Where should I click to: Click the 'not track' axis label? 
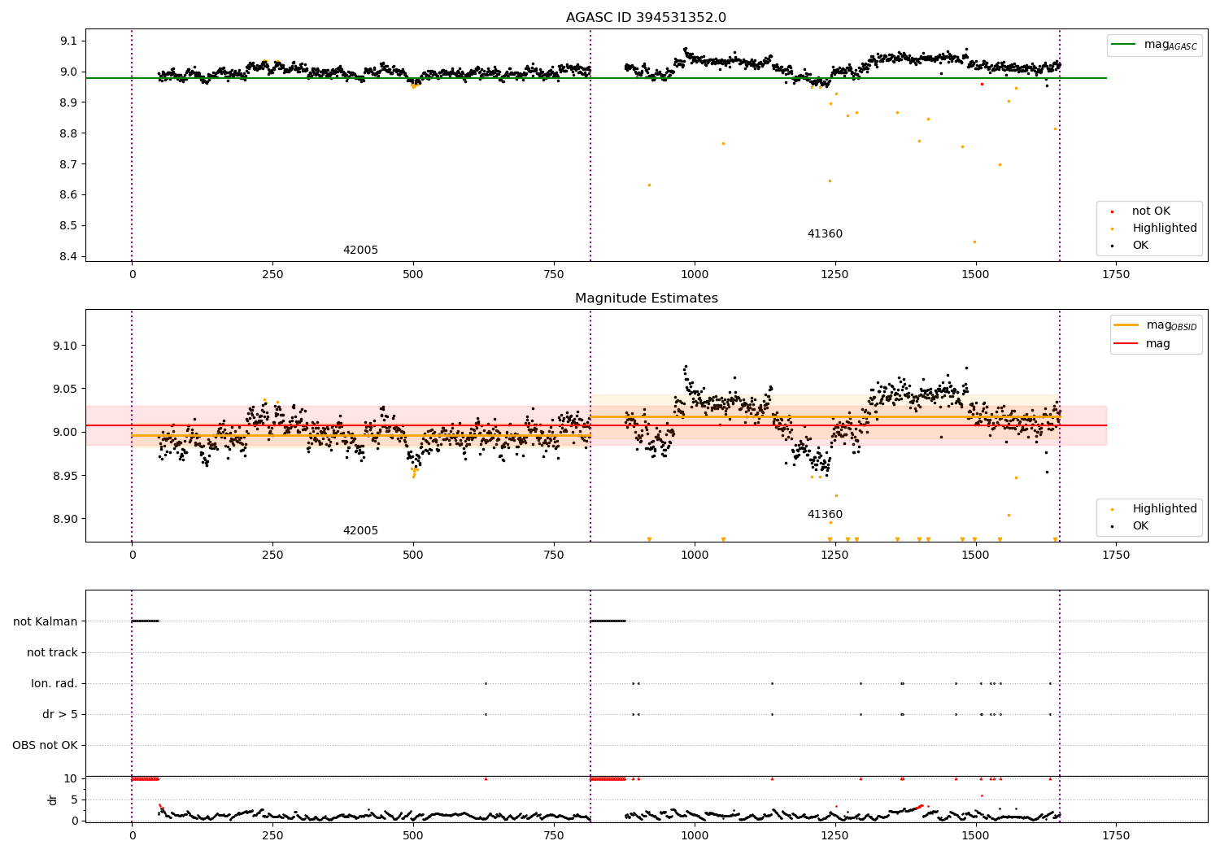[52, 653]
